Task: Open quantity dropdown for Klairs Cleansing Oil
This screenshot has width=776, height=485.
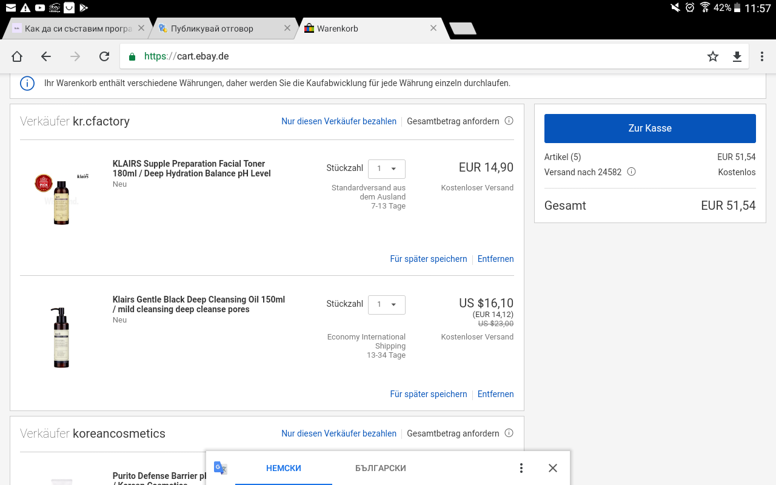Action: pos(387,304)
